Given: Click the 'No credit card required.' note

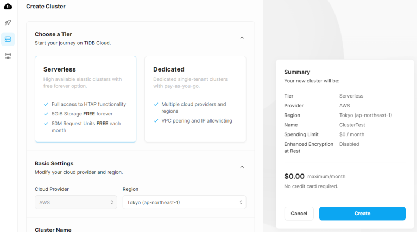Looking at the screenshot, I should coord(311,186).
